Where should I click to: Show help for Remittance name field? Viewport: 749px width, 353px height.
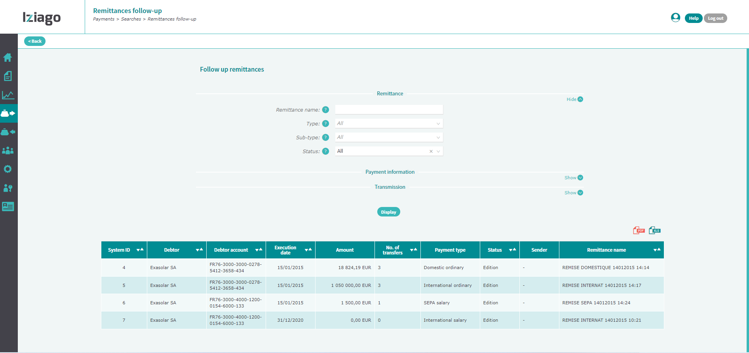(x=325, y=110)
